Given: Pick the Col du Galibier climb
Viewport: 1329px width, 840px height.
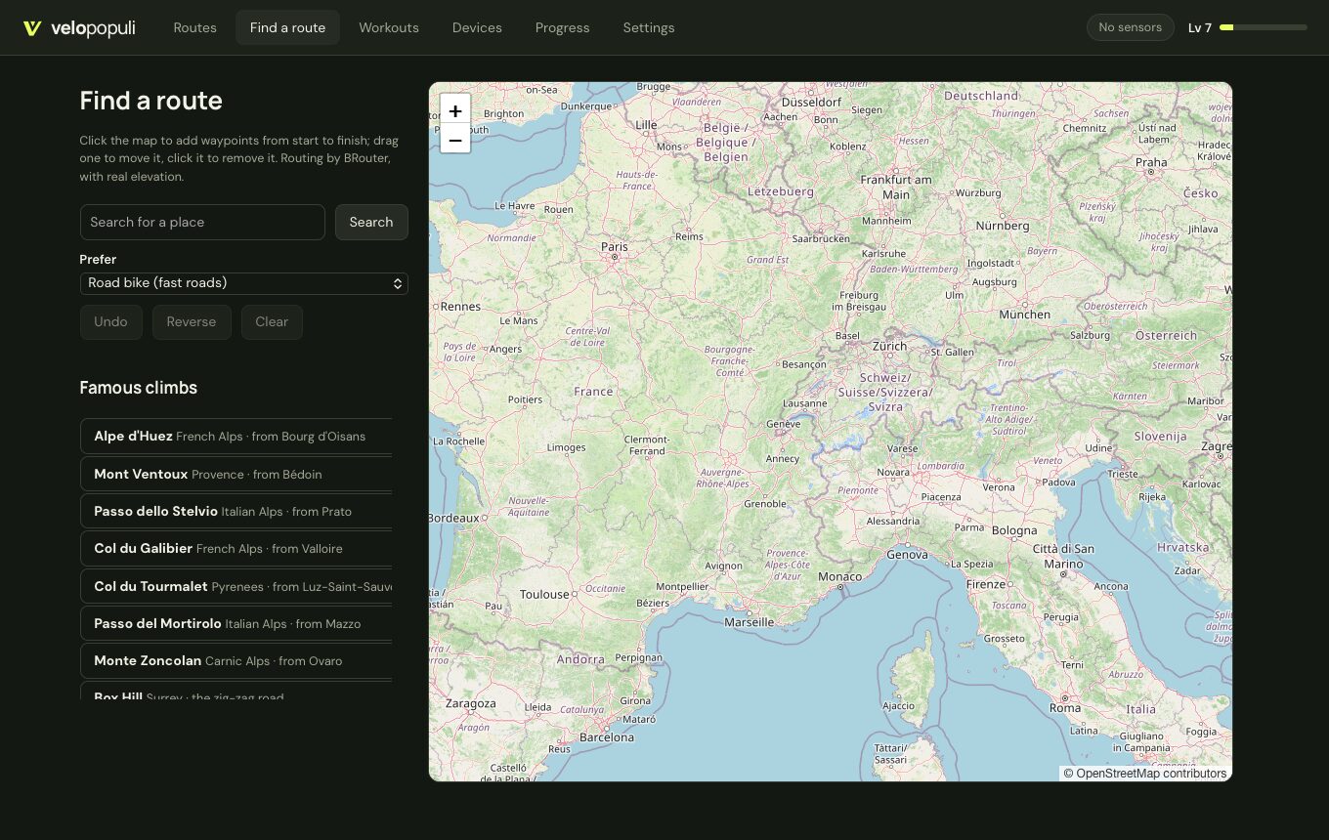Looking at the screenshot, I should 236,548.
